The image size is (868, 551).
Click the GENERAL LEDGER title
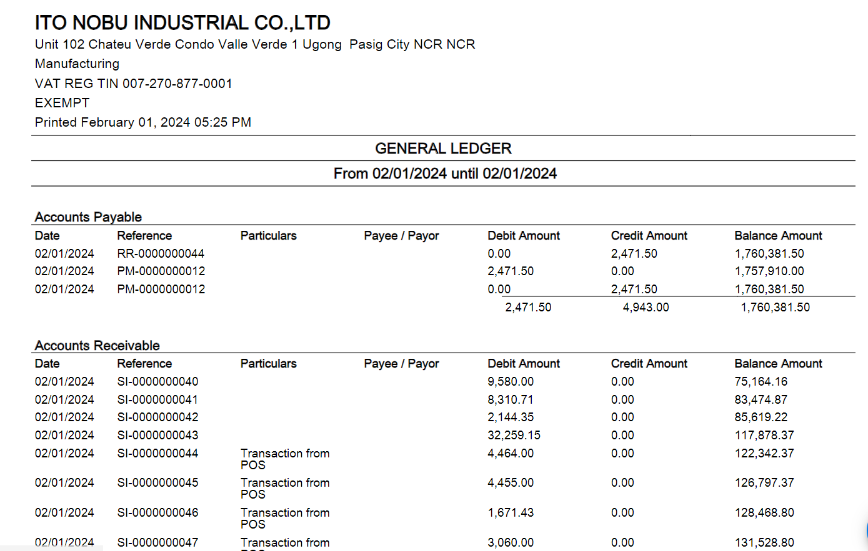pyautogui.click(x=443, y=149)
